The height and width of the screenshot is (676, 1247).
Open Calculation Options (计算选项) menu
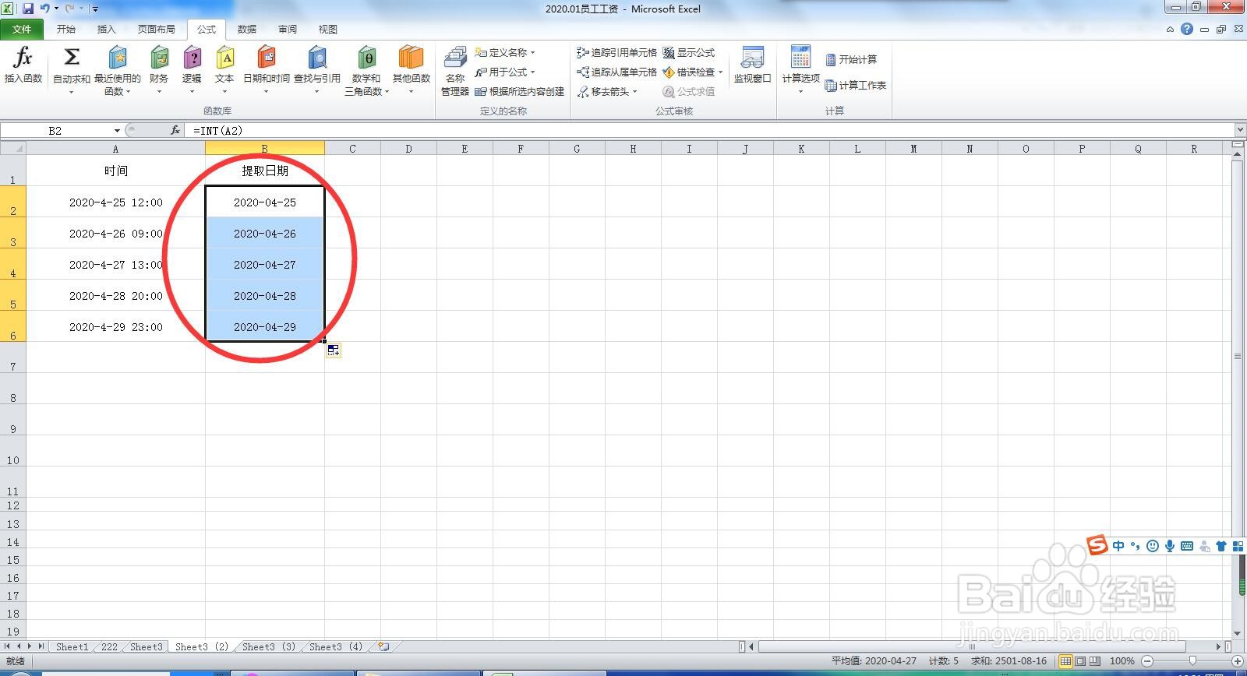pyautogui.click(x=800, y=70)
